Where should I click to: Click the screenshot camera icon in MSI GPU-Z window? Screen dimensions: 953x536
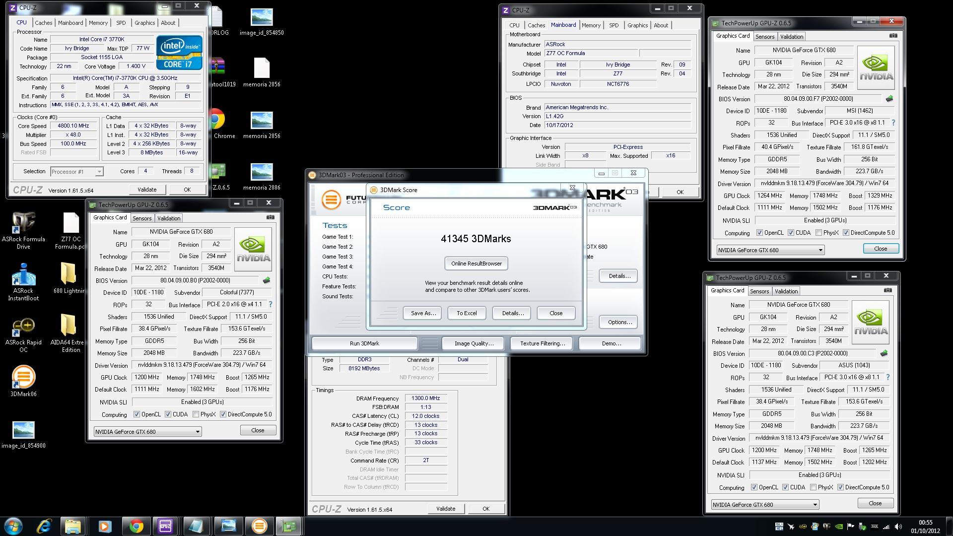coord(893,36)
